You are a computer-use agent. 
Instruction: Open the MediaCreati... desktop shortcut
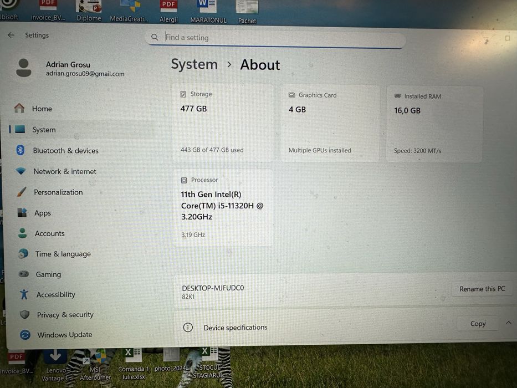129,11
